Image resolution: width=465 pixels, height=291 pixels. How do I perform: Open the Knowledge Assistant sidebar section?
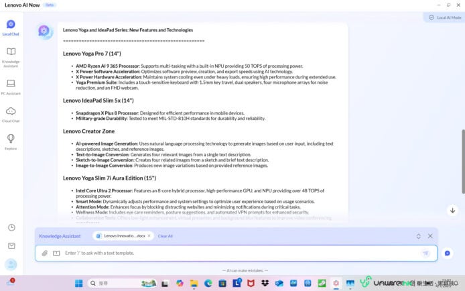coord(11,58)
